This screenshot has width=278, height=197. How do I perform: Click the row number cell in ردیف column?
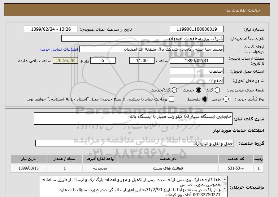[259, 168]
